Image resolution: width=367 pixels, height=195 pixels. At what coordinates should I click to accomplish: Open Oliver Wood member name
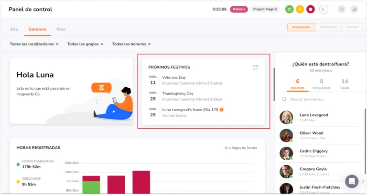[x=311, y=133]
